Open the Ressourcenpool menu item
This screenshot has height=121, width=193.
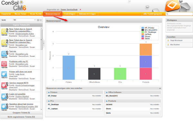[52, 14]
